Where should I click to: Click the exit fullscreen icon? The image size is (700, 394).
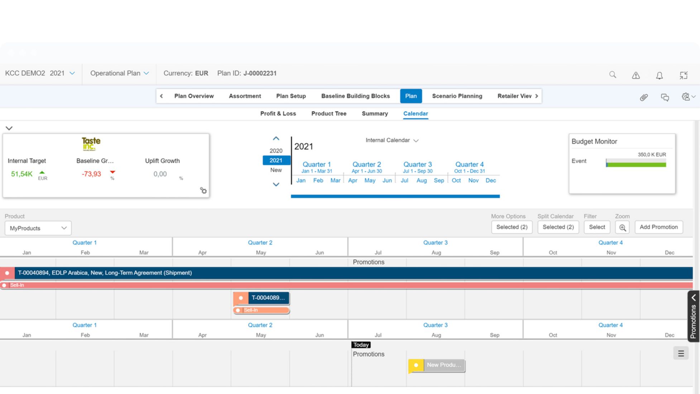[684, 75]
